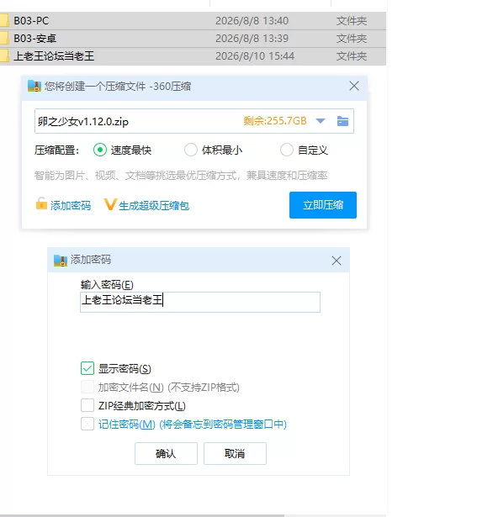Select the 体积最小 compression option
Screen dimensions: 493x517
(x=191, y=150)
